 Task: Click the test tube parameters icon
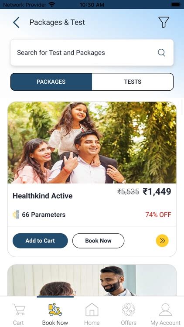[16, 215]
